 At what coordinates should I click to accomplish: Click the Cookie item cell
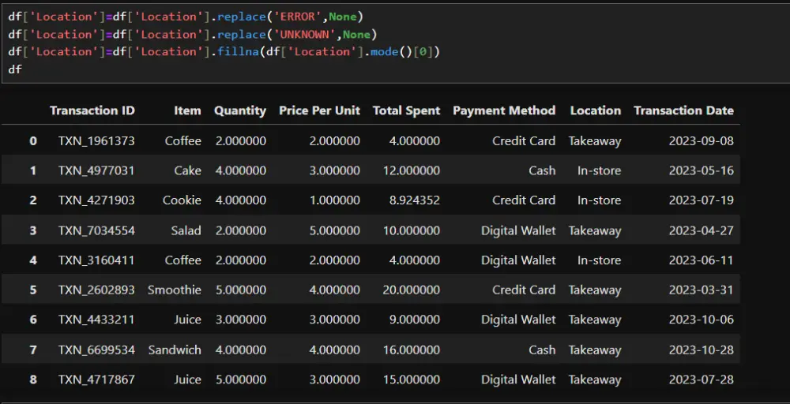coord(182,200)
